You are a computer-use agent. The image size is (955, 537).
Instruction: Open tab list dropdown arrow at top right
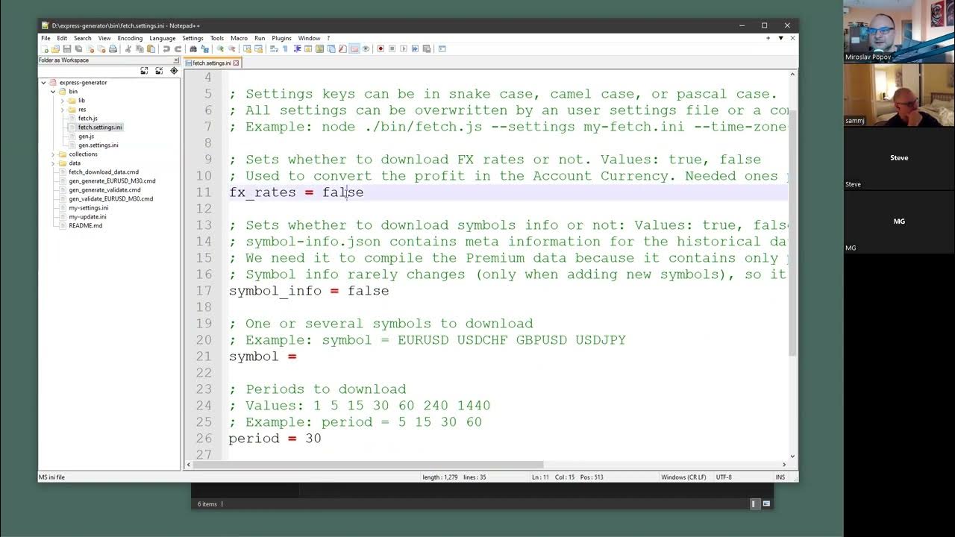coord(780,38)
